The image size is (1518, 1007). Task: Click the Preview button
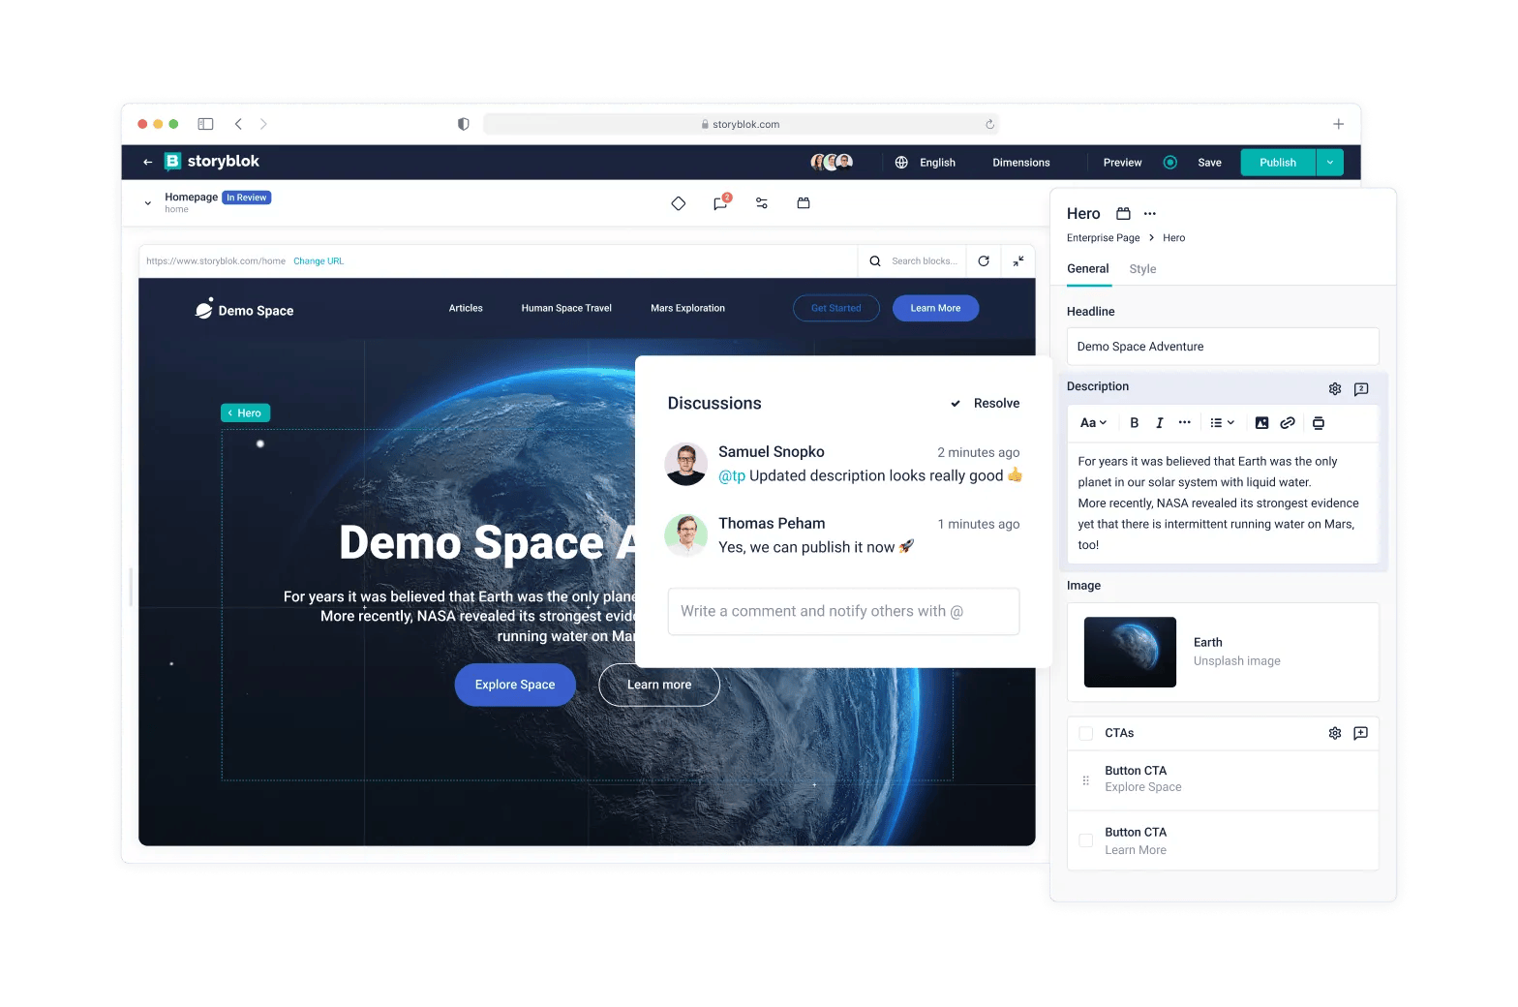1122,163
